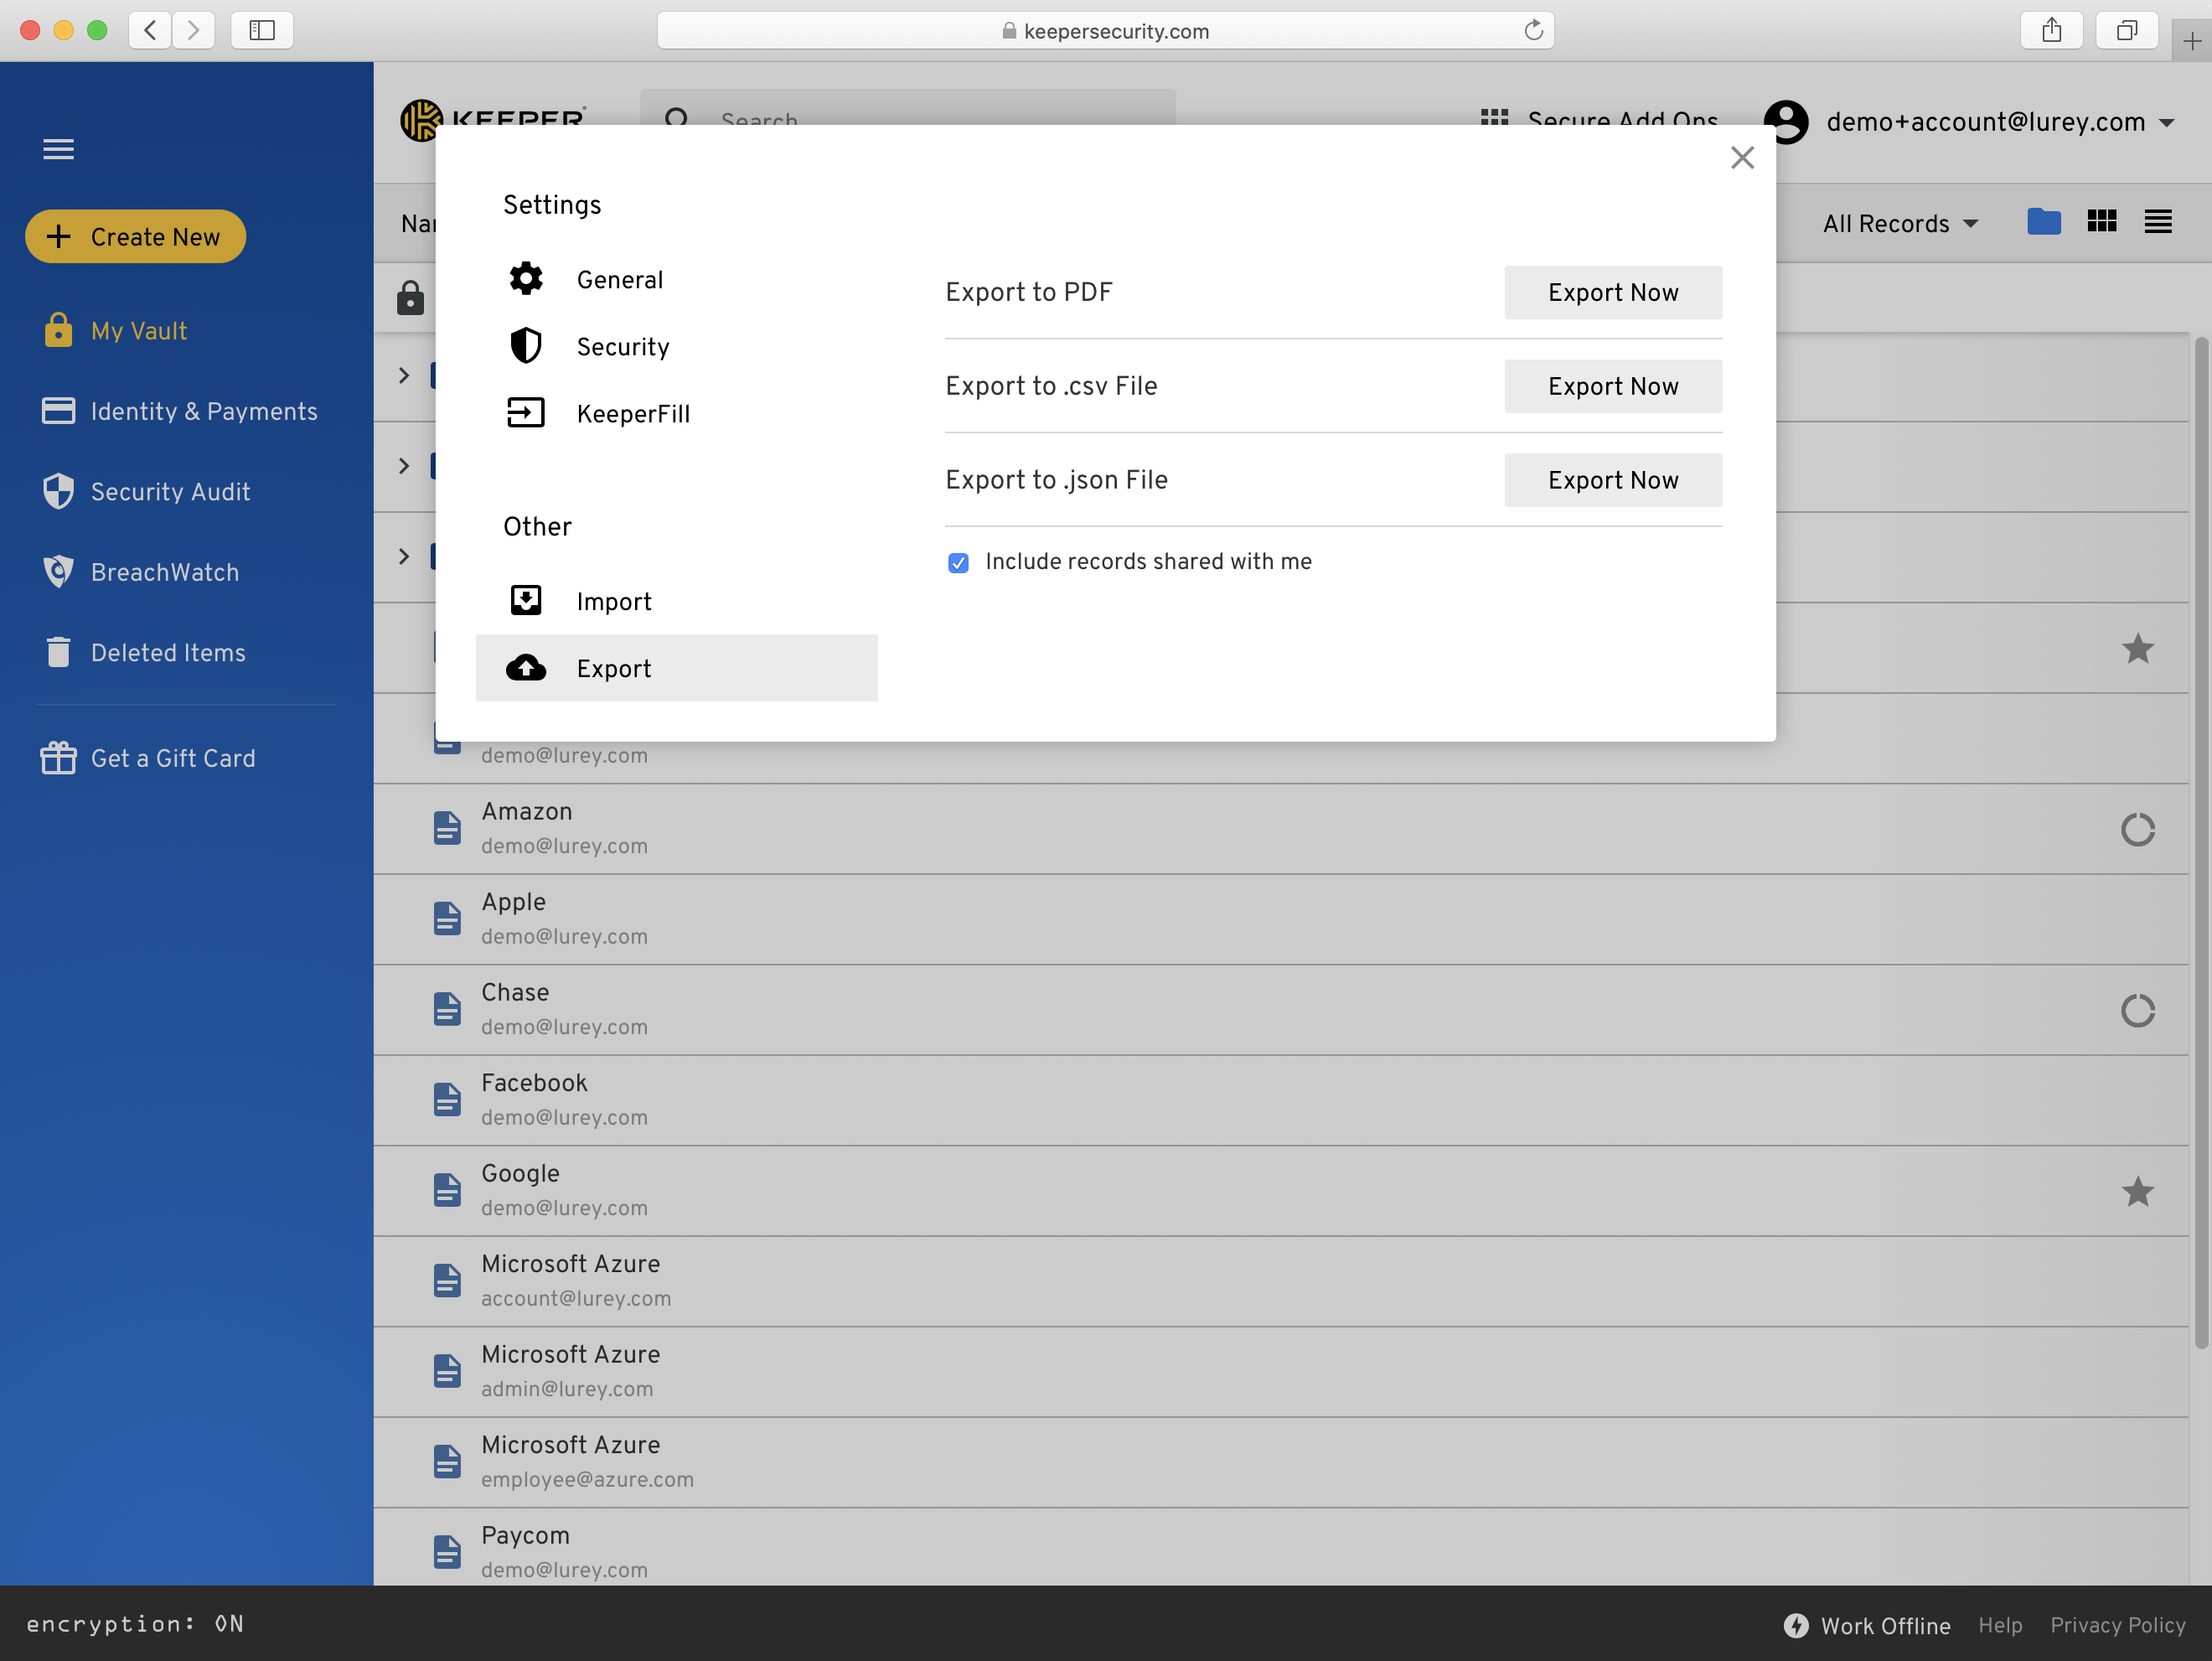Click the Identity & Payments card icon
The image size is (2212, 1661).
pyautogui.click(x=58, y=411)
